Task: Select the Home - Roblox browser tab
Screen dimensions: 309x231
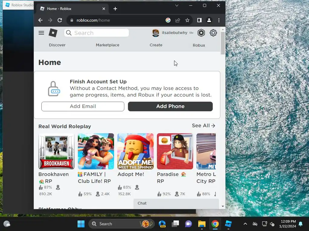Action: pyautogui.click(x=72, y=9)
